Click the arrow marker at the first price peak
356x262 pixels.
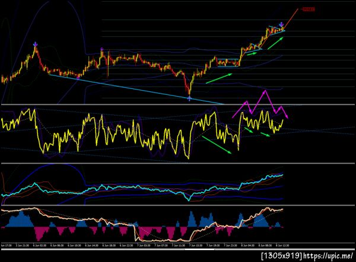[35, 44]
